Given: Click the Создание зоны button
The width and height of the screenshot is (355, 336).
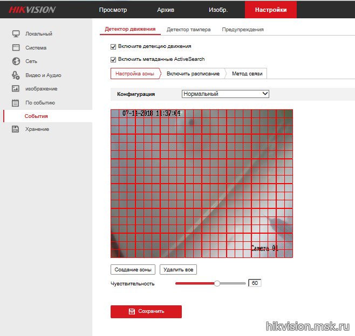Looking at the screenshot, I should point(133,270).
